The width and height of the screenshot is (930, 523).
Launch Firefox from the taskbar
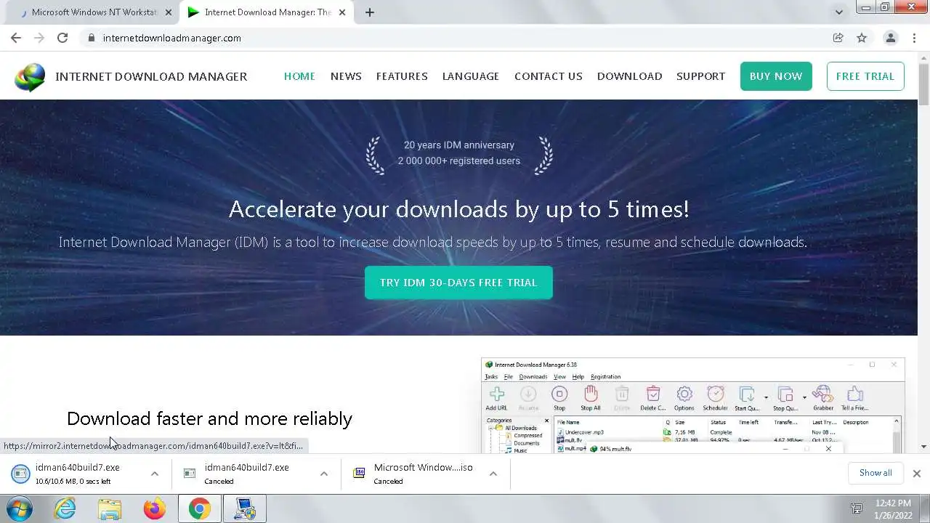154,508
